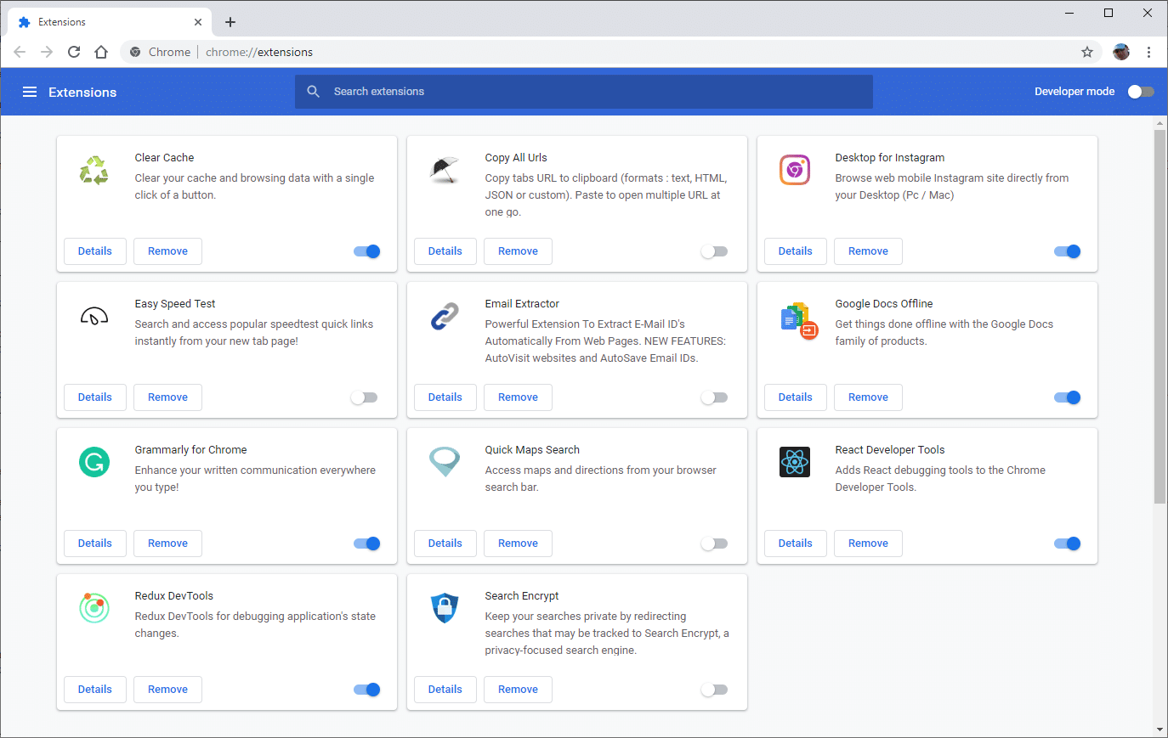Click the Redux DevTools extension icon
This screenshot has height=738, width=1168.
click(96, 608)
